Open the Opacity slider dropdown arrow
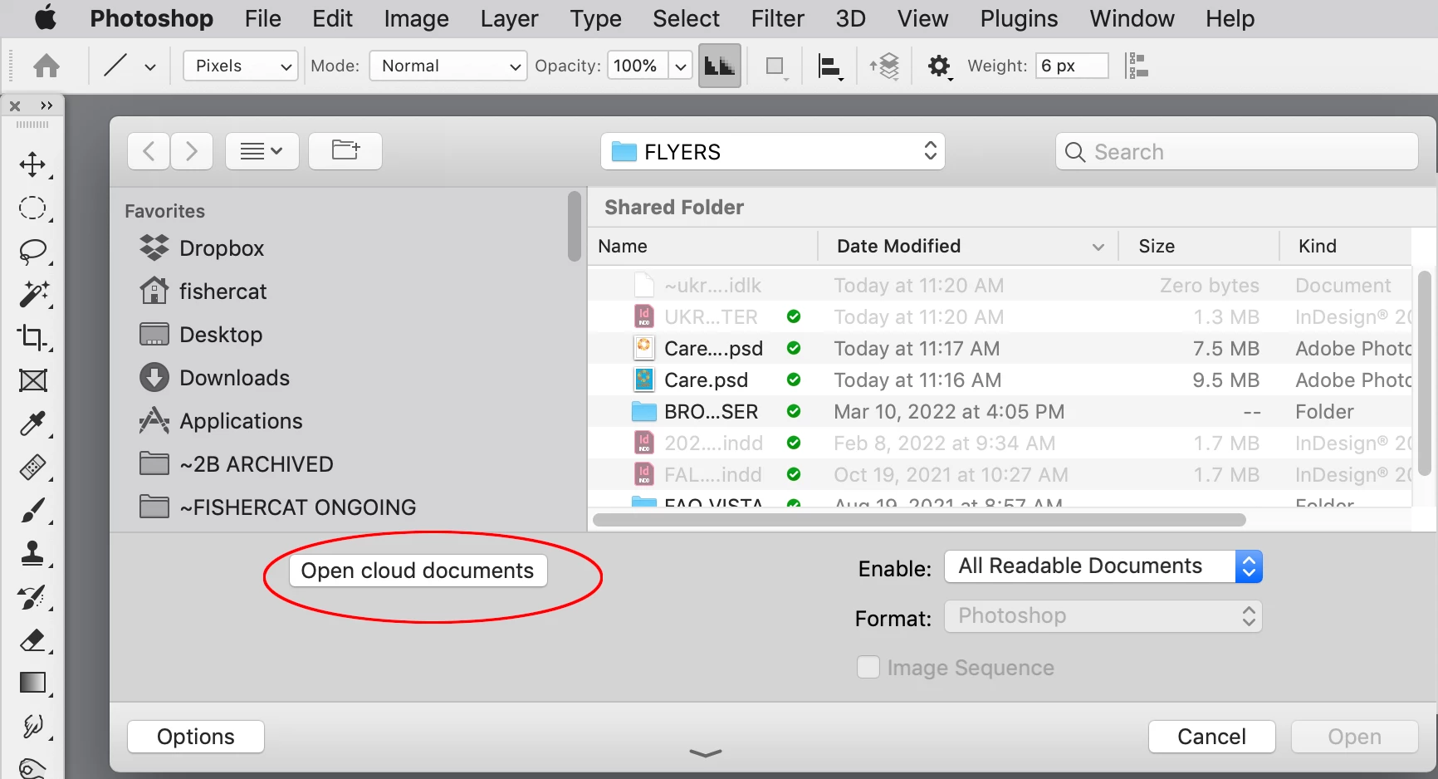 click(681, 66)
